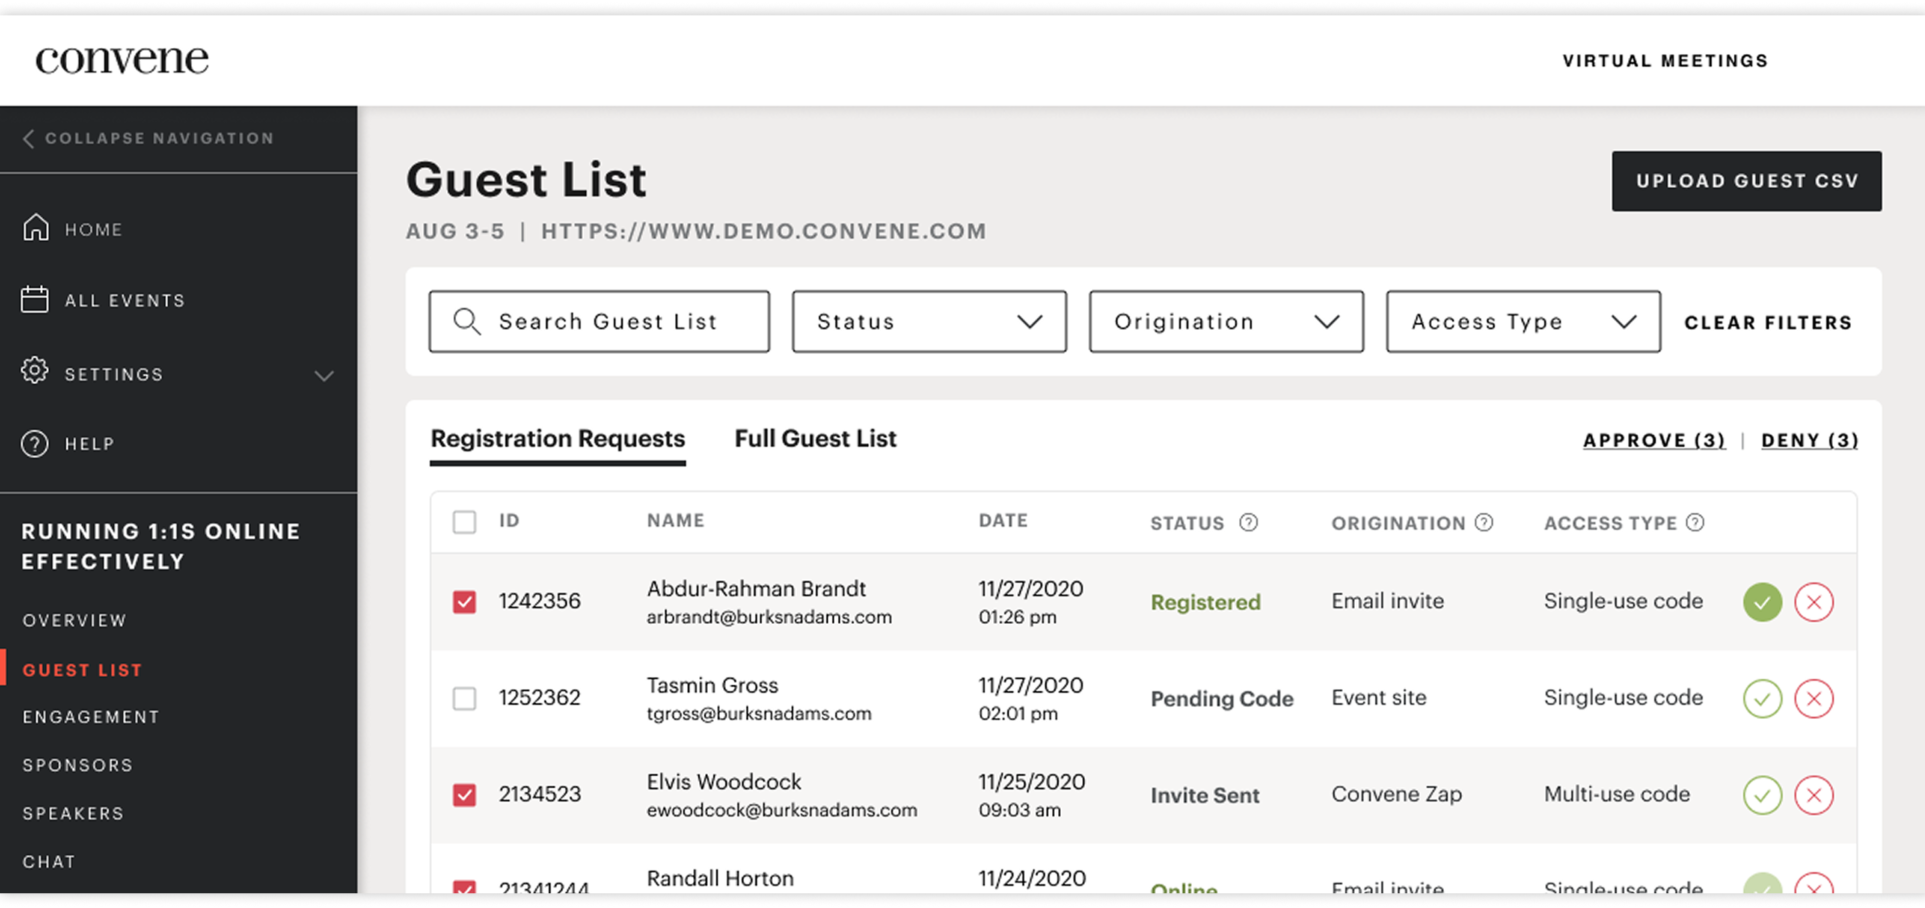1925x908 pixels.
Task: Open All Events in sidebar
Action: [125, 300]
